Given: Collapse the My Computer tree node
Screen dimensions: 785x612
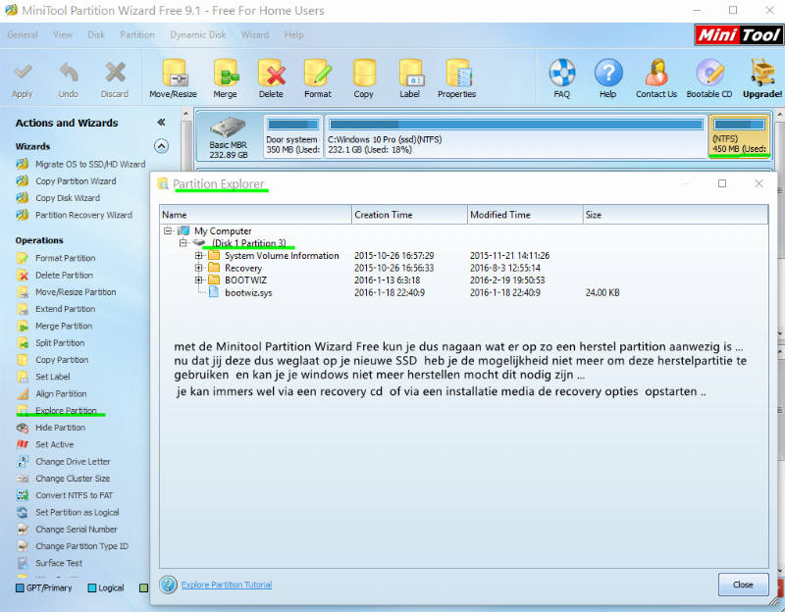Looking at the screenshot, I should click(168, 230).
